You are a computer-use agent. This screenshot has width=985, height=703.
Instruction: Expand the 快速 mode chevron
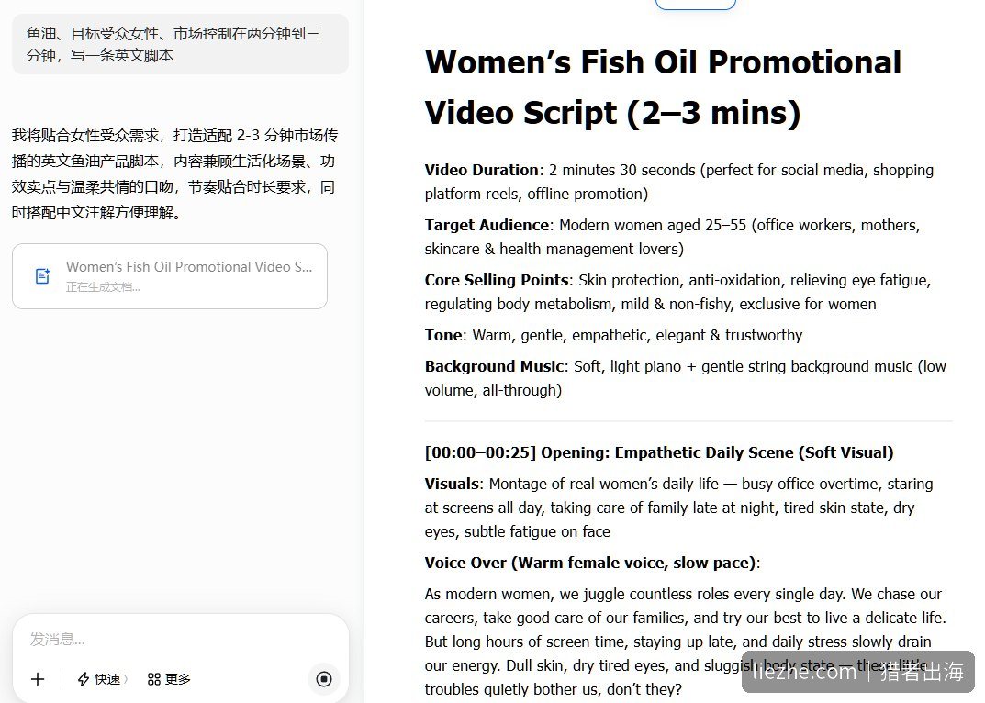tap(126, 679)
